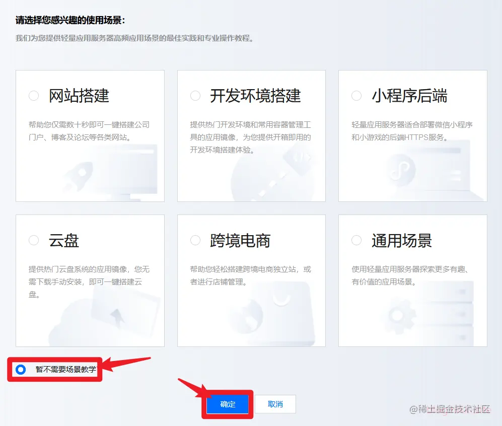Click the rocket illustration in 网站搭建 card
Screen dimensions: 502x426
tap(79, 176)
